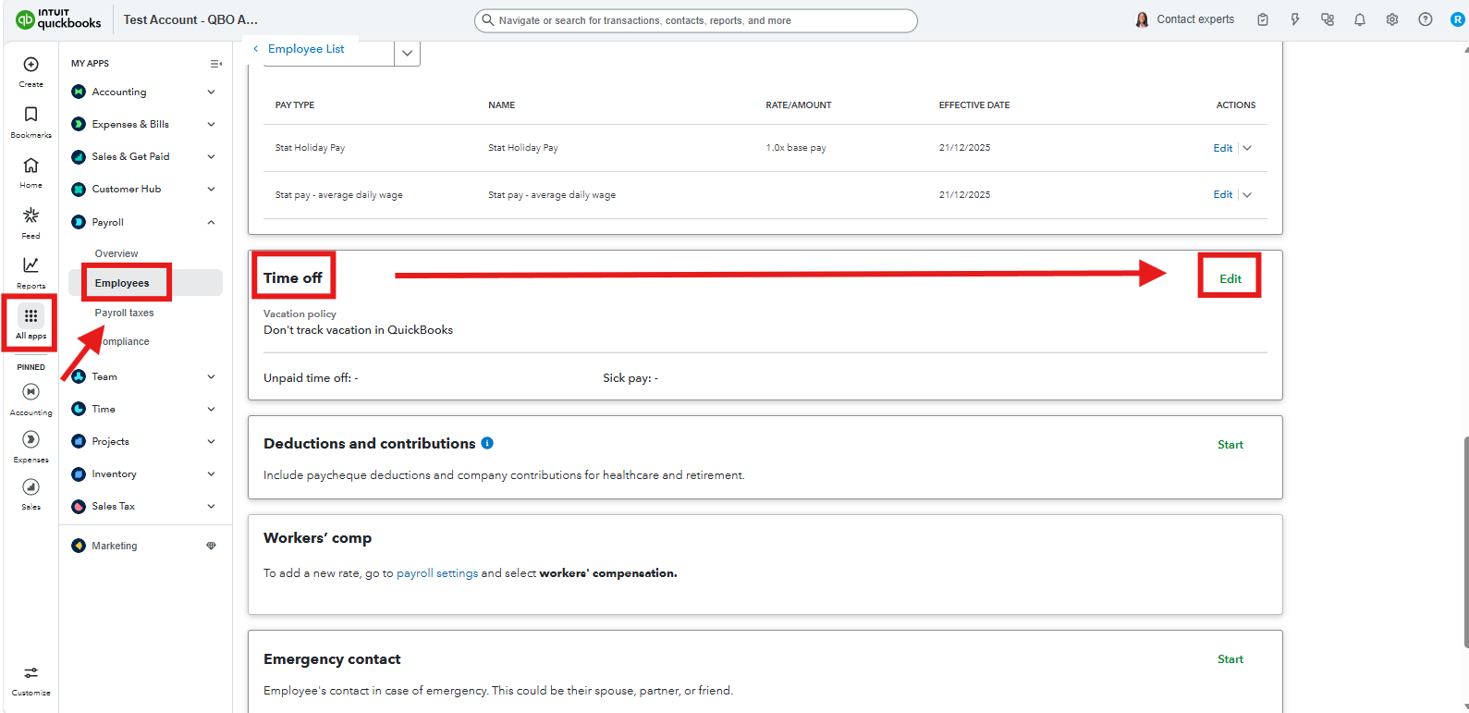1469x713 pixels.
Task: Click Start for Deductions and contributions
Action: 1230,445
